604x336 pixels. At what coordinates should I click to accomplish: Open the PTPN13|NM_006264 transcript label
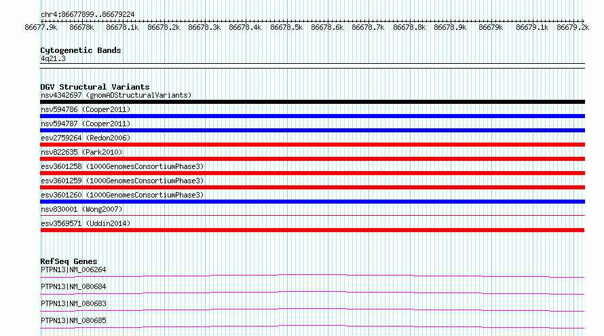(x=73, y=269)
